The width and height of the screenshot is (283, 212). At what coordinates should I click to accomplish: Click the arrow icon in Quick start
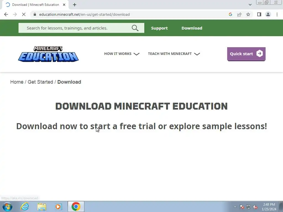pos(260,54)
